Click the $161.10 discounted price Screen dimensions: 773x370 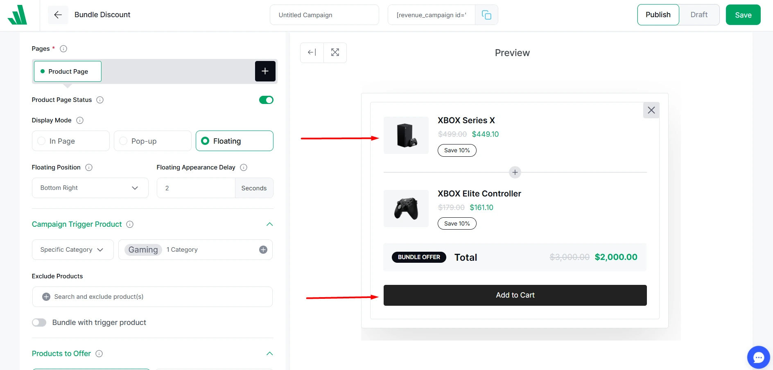point(481,208)
